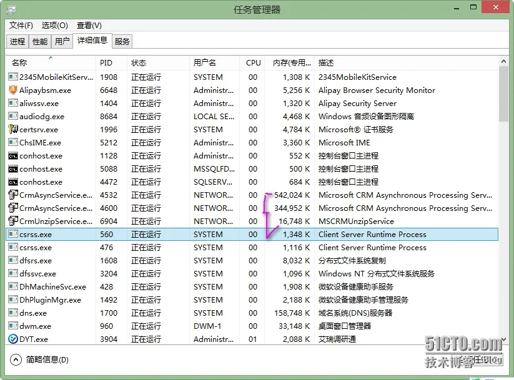Click the DWM-1 user name cell
The width and height of the screenshot is (514, 380).
pyautogui.click(x=207, y=326)
